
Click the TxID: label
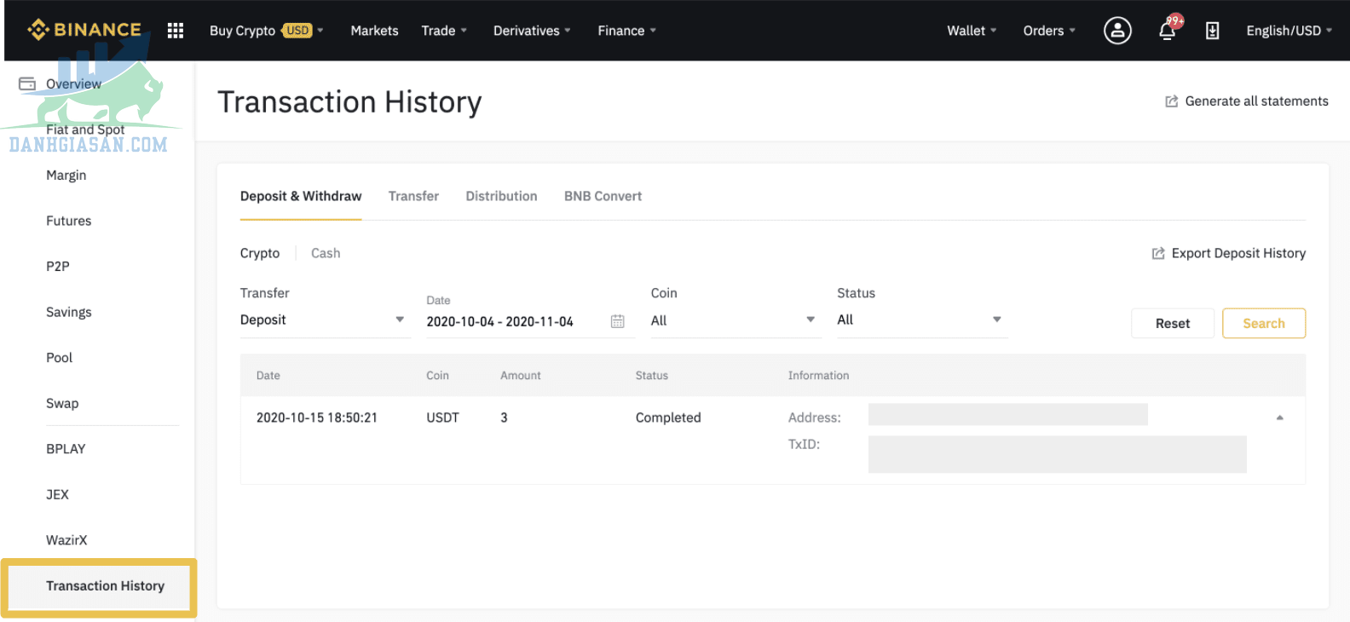click(804, 444)
